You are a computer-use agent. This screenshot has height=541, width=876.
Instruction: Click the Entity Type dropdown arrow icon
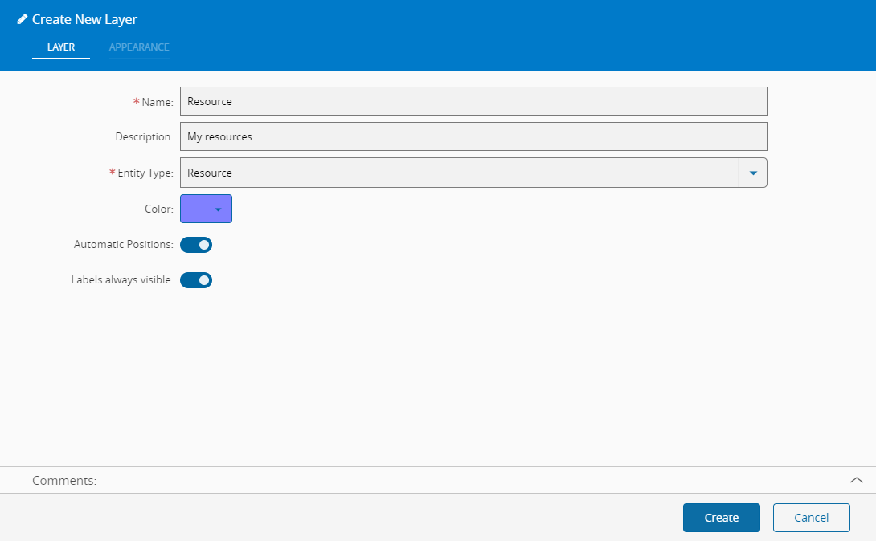752,173
